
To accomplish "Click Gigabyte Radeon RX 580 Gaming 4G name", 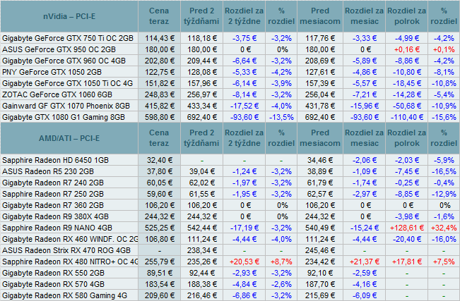I will click(64, 295).
